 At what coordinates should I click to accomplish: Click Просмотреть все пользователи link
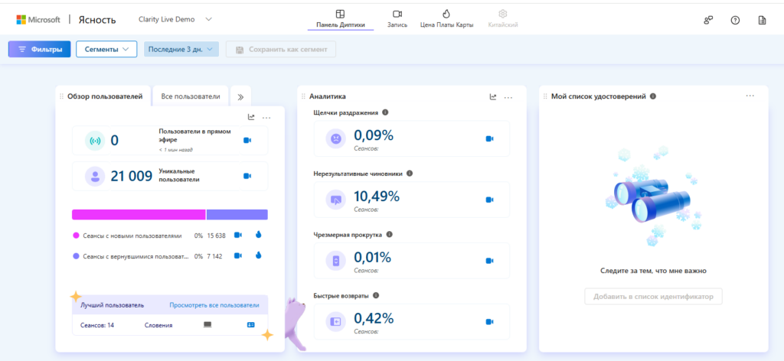tap(214, 305)
